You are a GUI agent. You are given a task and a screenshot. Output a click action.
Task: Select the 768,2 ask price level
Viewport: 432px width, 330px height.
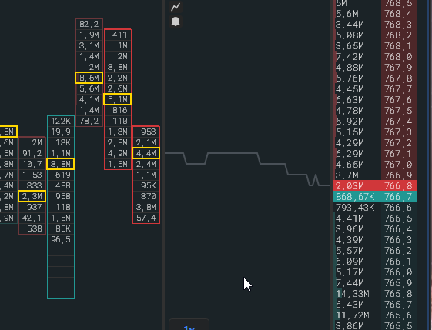click(398, 35)
